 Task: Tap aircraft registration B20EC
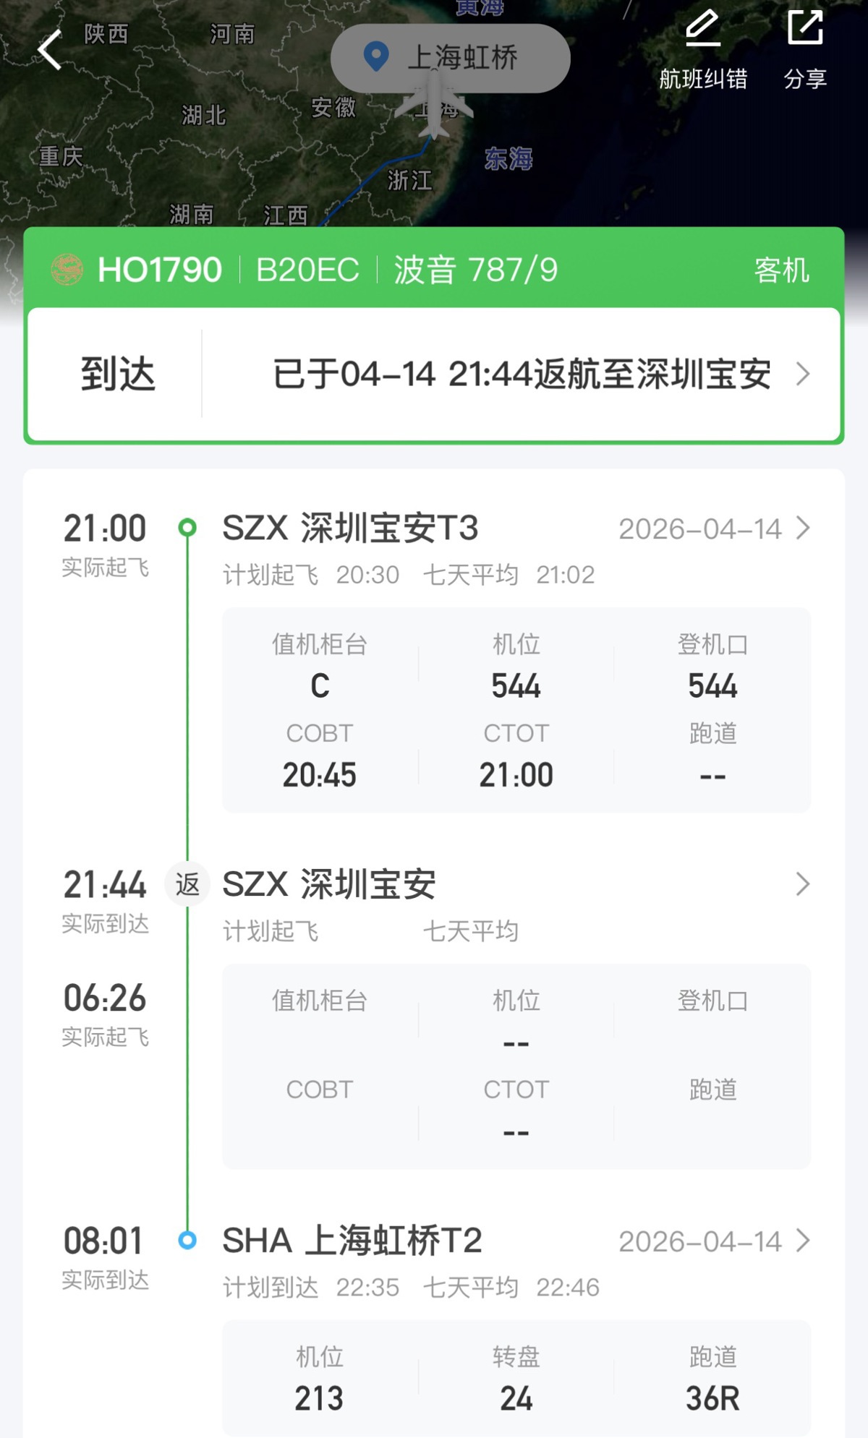307,270
